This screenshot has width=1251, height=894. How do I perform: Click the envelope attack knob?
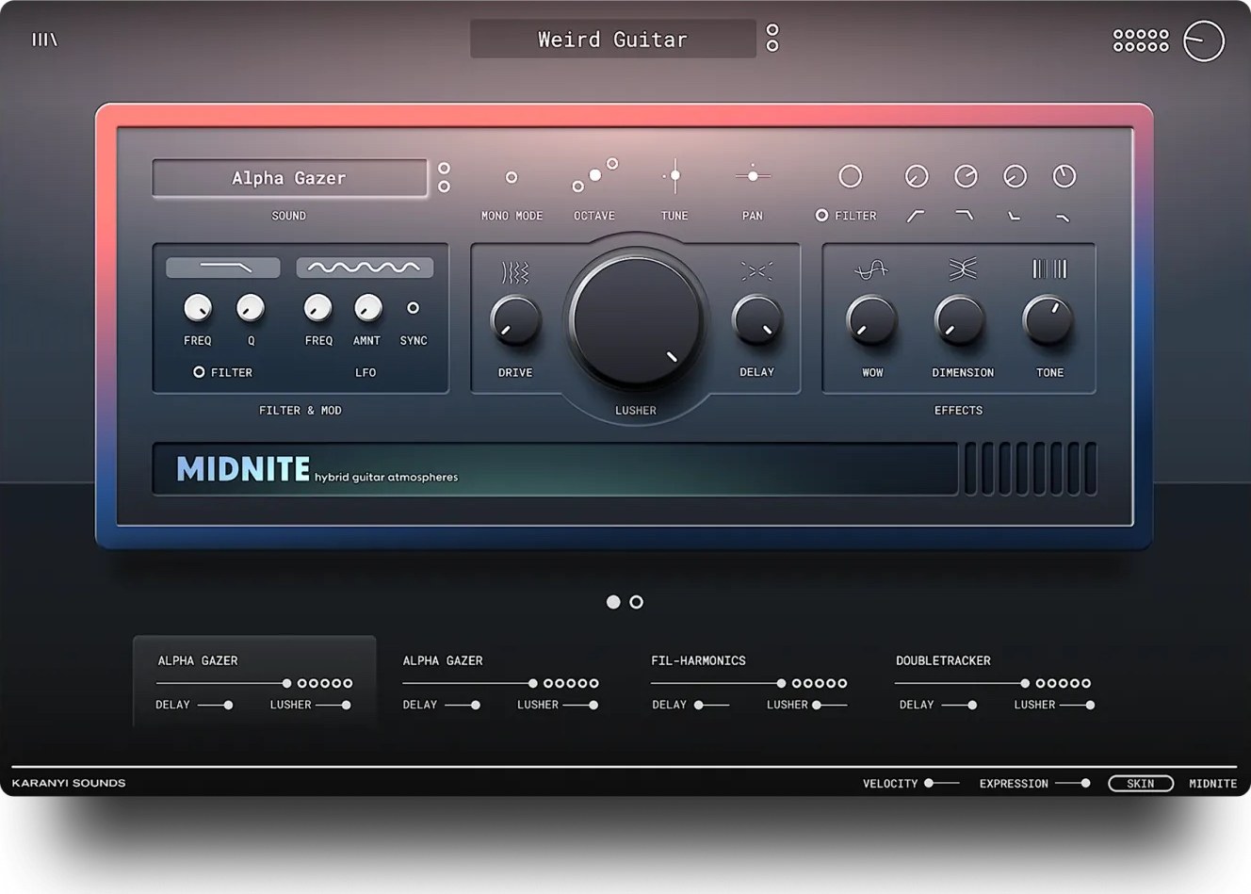coord(916,176)
